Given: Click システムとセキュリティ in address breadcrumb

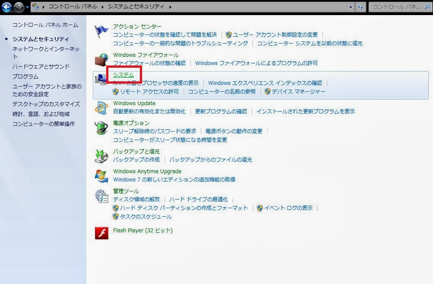Looking at the screenshot, I should [136, 6].
